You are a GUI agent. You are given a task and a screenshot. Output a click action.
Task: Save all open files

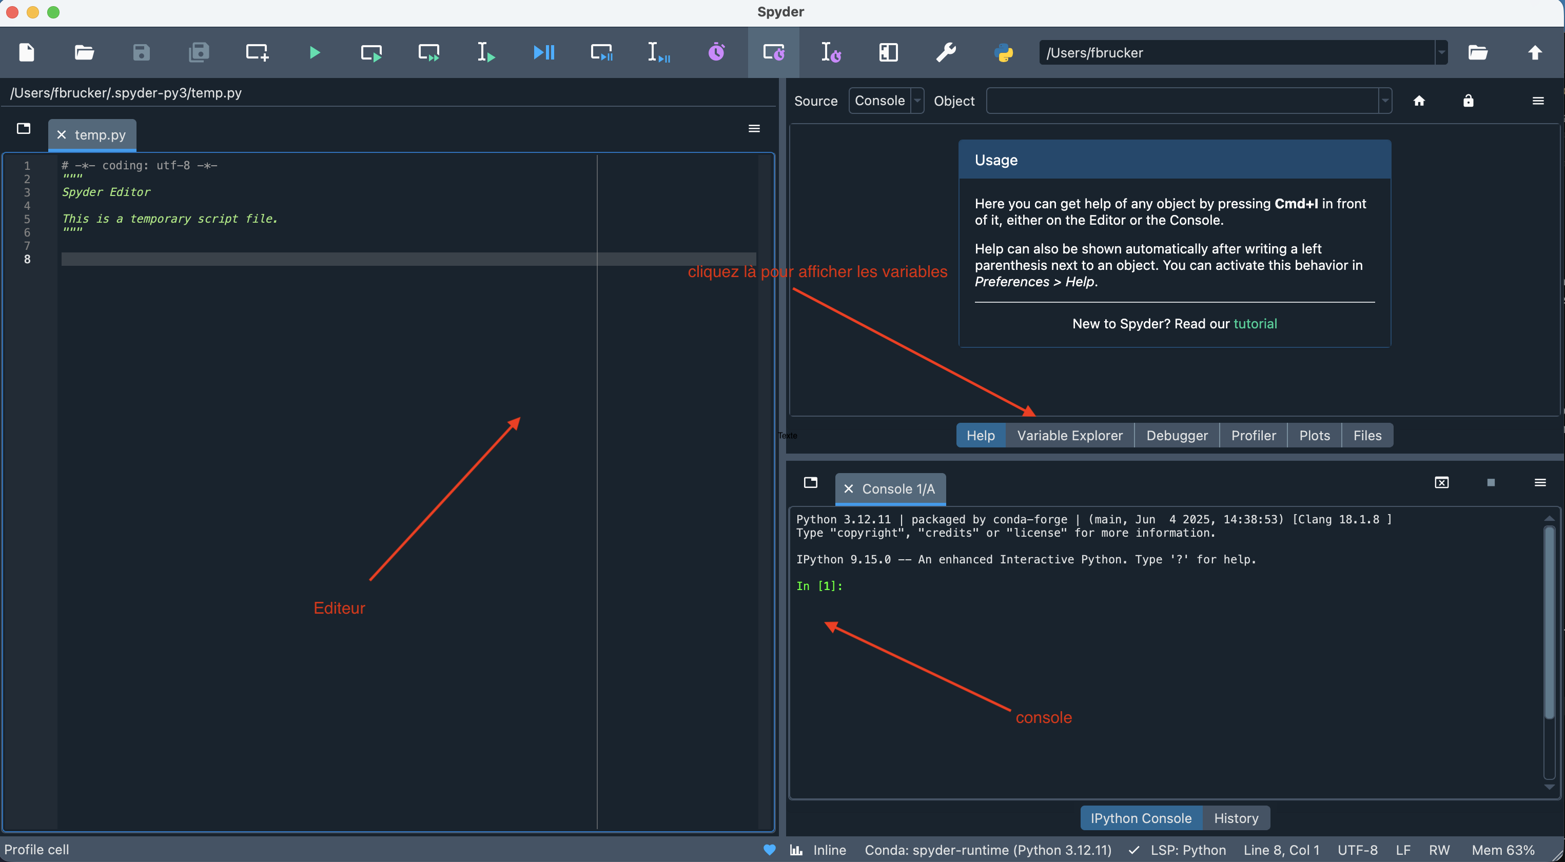coord(199,52)
